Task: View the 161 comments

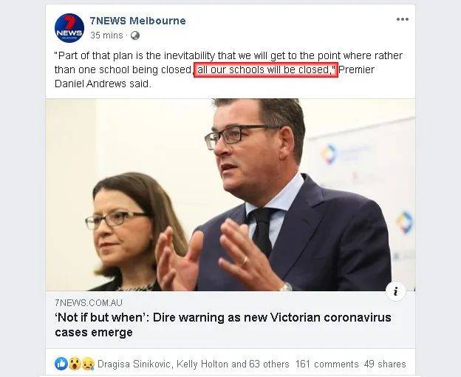Action: [x=327, y=364]
